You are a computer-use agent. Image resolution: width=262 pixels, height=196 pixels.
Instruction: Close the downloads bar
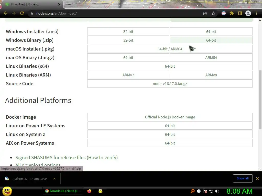[x=257, y=178]
